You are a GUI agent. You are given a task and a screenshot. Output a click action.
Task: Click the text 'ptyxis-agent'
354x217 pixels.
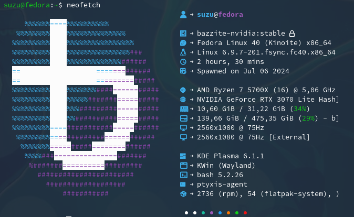[x=222, y=185]
